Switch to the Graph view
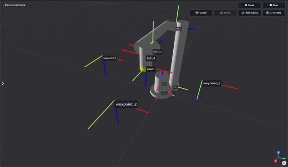Image resolution: width=288 pixels, height=167 pixels. (201, 13)
